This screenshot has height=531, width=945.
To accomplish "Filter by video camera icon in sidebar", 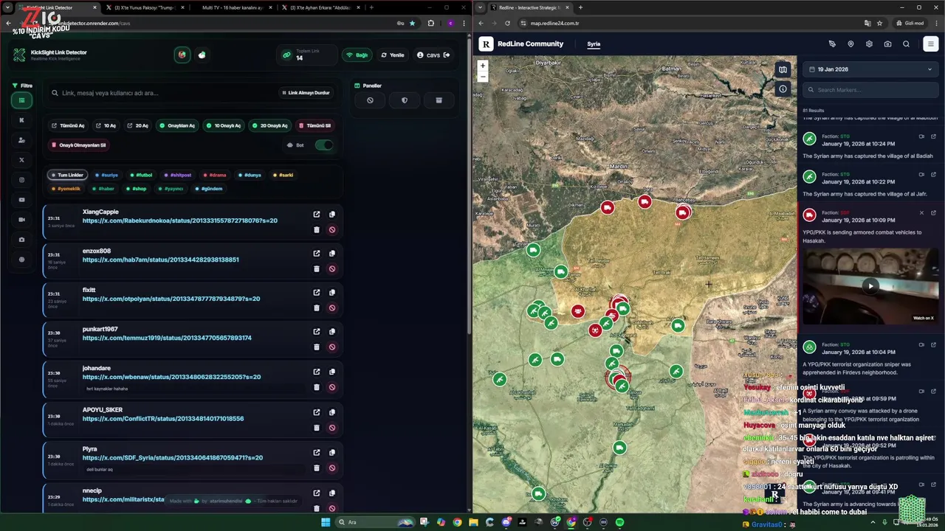I will 21,220.
